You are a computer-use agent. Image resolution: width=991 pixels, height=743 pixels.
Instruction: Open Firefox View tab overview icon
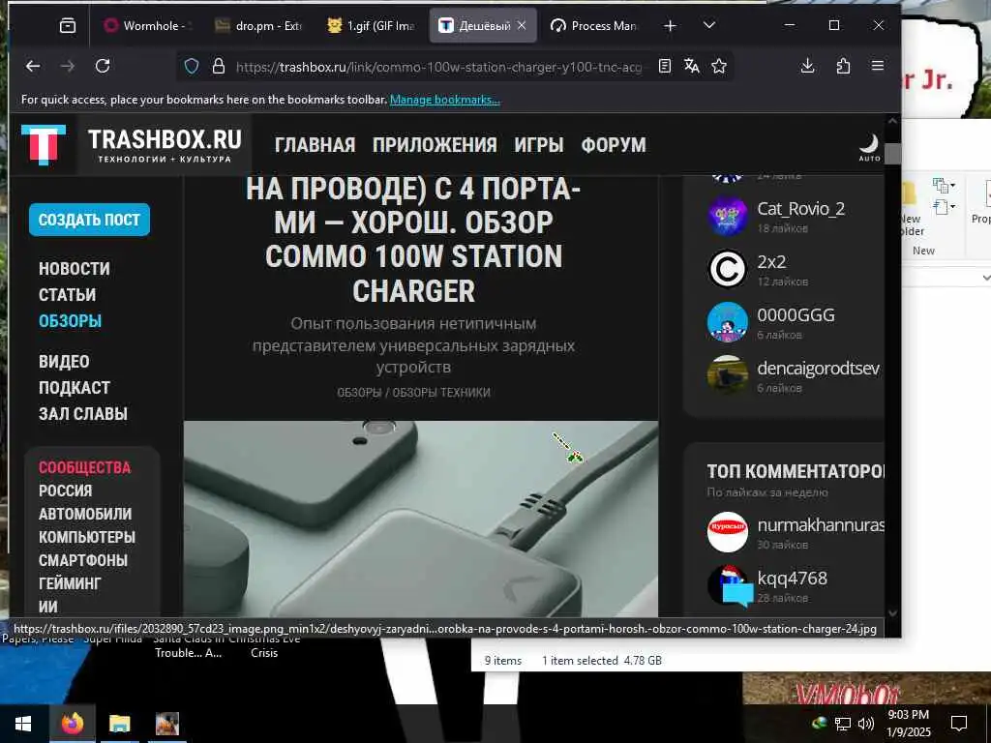pyautogui.click(x=67, y=26)
